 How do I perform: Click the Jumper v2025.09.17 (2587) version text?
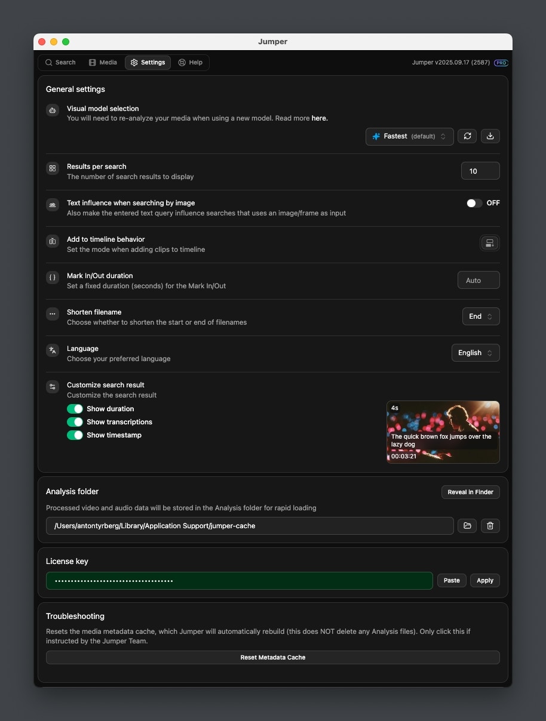tap(451, 63)
